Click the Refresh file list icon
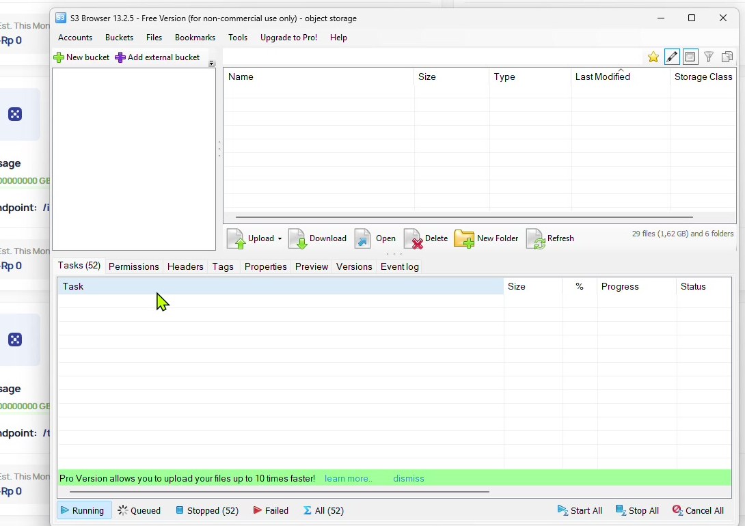Viewport: 745px width, 526px height. (x=535, y=238)
